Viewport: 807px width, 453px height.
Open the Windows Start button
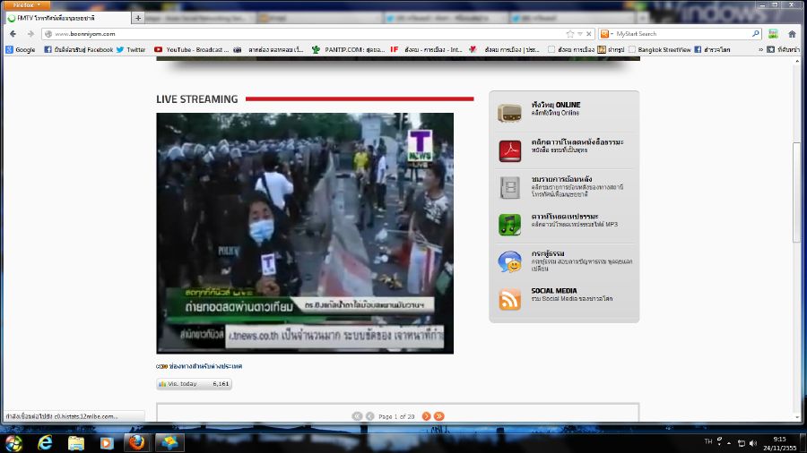click(x=13, y=442)
